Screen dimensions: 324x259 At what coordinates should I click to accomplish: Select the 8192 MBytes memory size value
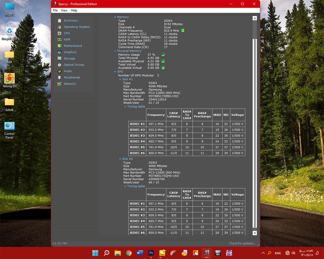(173, 24)
